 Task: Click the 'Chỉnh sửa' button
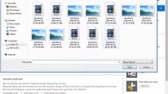(x=145, y=86)
